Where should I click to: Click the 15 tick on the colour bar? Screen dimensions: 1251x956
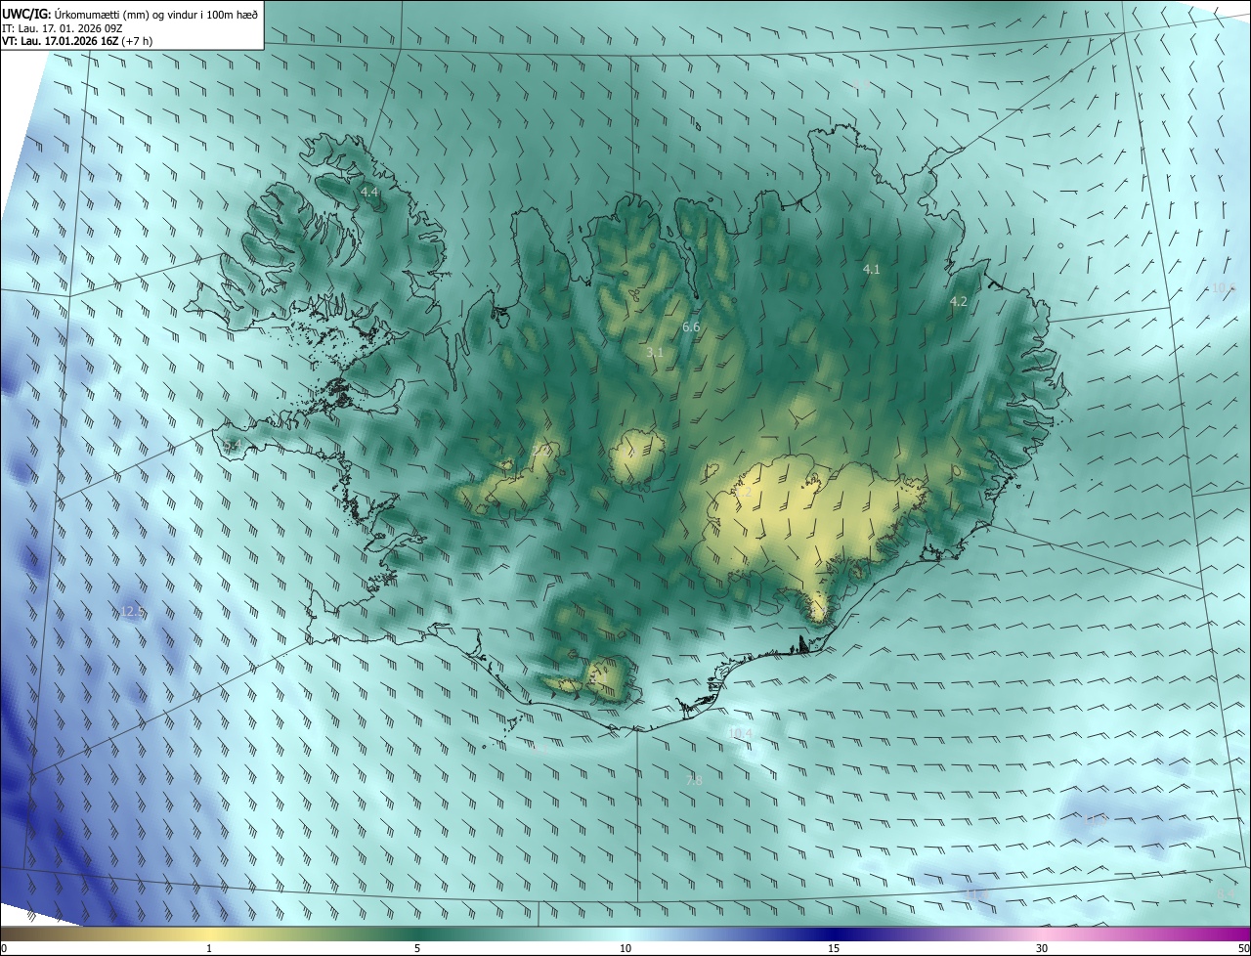(834, 948)
